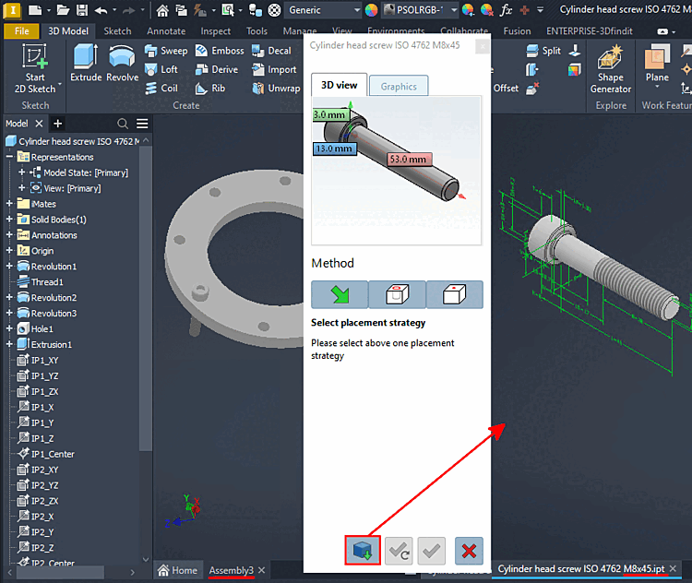Click the place component button in dialog
This screenshot has width=692, height=583.
(x=363, y=551)
